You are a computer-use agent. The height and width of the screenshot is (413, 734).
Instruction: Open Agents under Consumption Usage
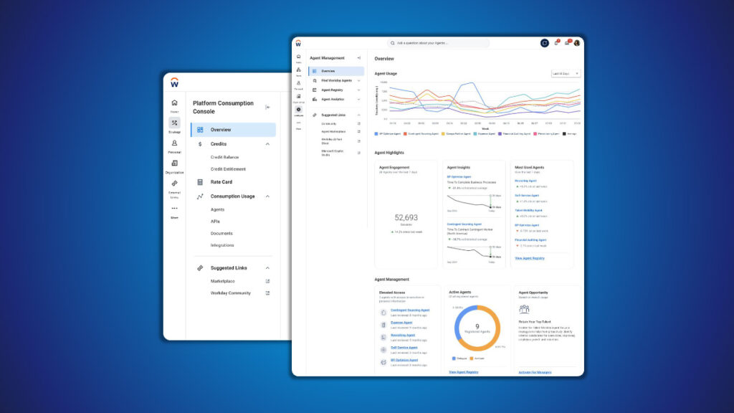pyautogui.click(x=217, y=210)
